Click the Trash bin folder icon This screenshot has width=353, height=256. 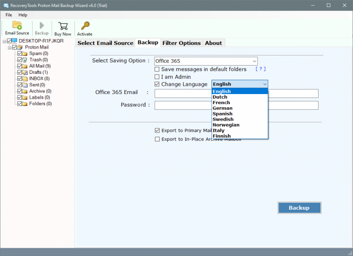[25, 60]
